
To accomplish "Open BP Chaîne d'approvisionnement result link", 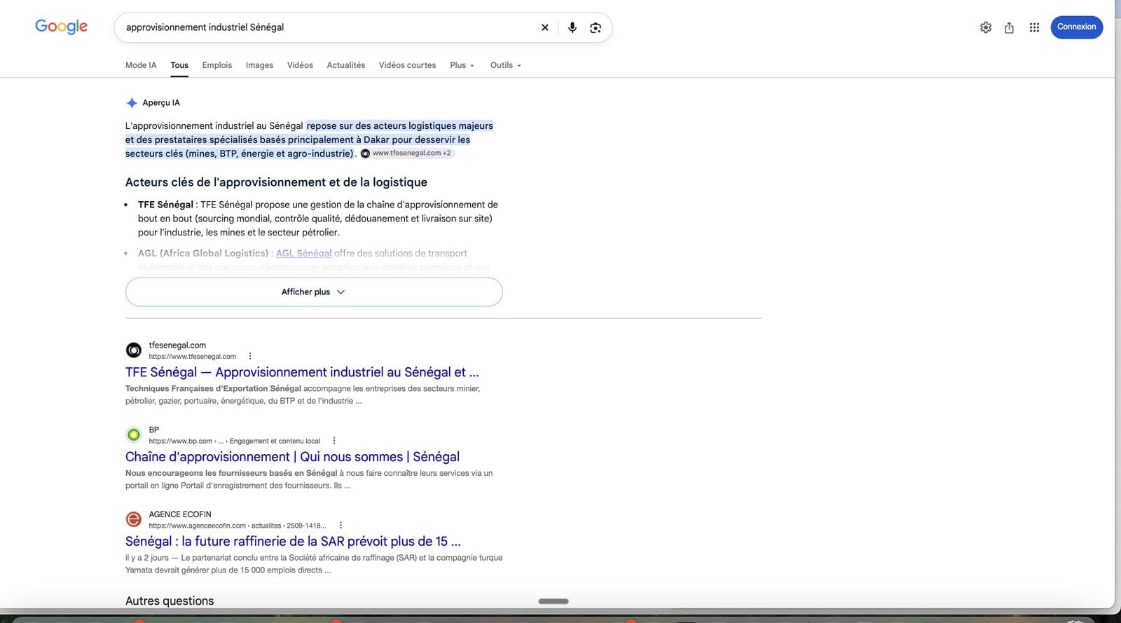I will coord(292,457).
